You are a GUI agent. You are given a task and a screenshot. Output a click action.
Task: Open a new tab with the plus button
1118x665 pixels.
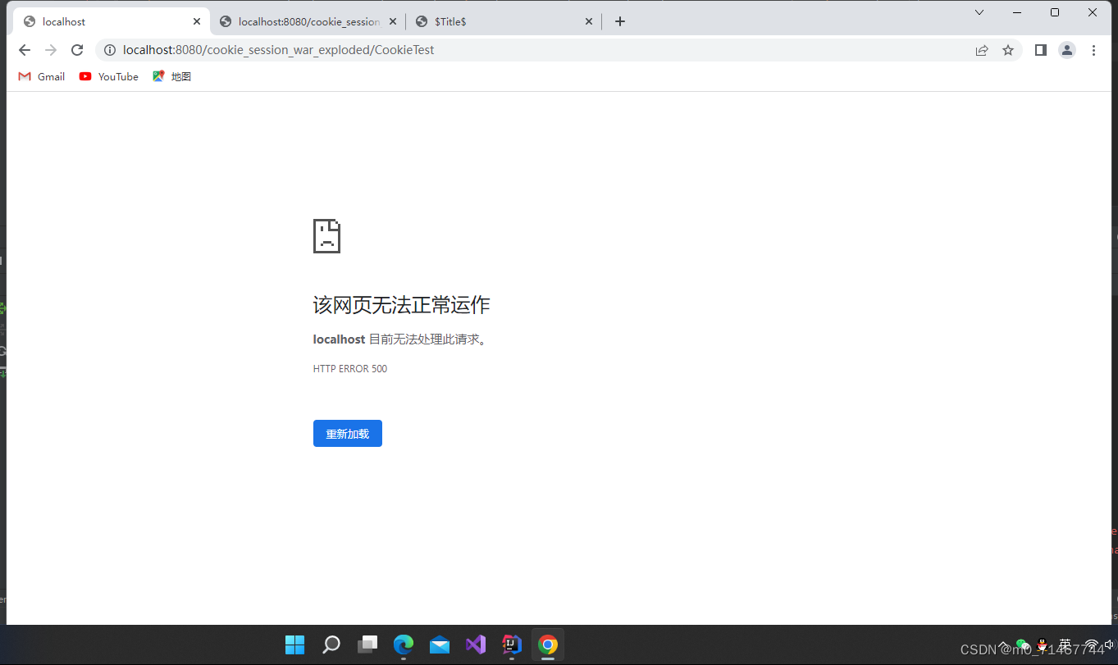pos(619,21)
